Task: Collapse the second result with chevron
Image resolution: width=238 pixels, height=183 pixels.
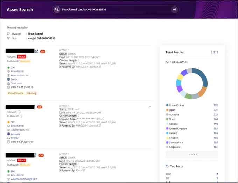Action: point(150,107)
